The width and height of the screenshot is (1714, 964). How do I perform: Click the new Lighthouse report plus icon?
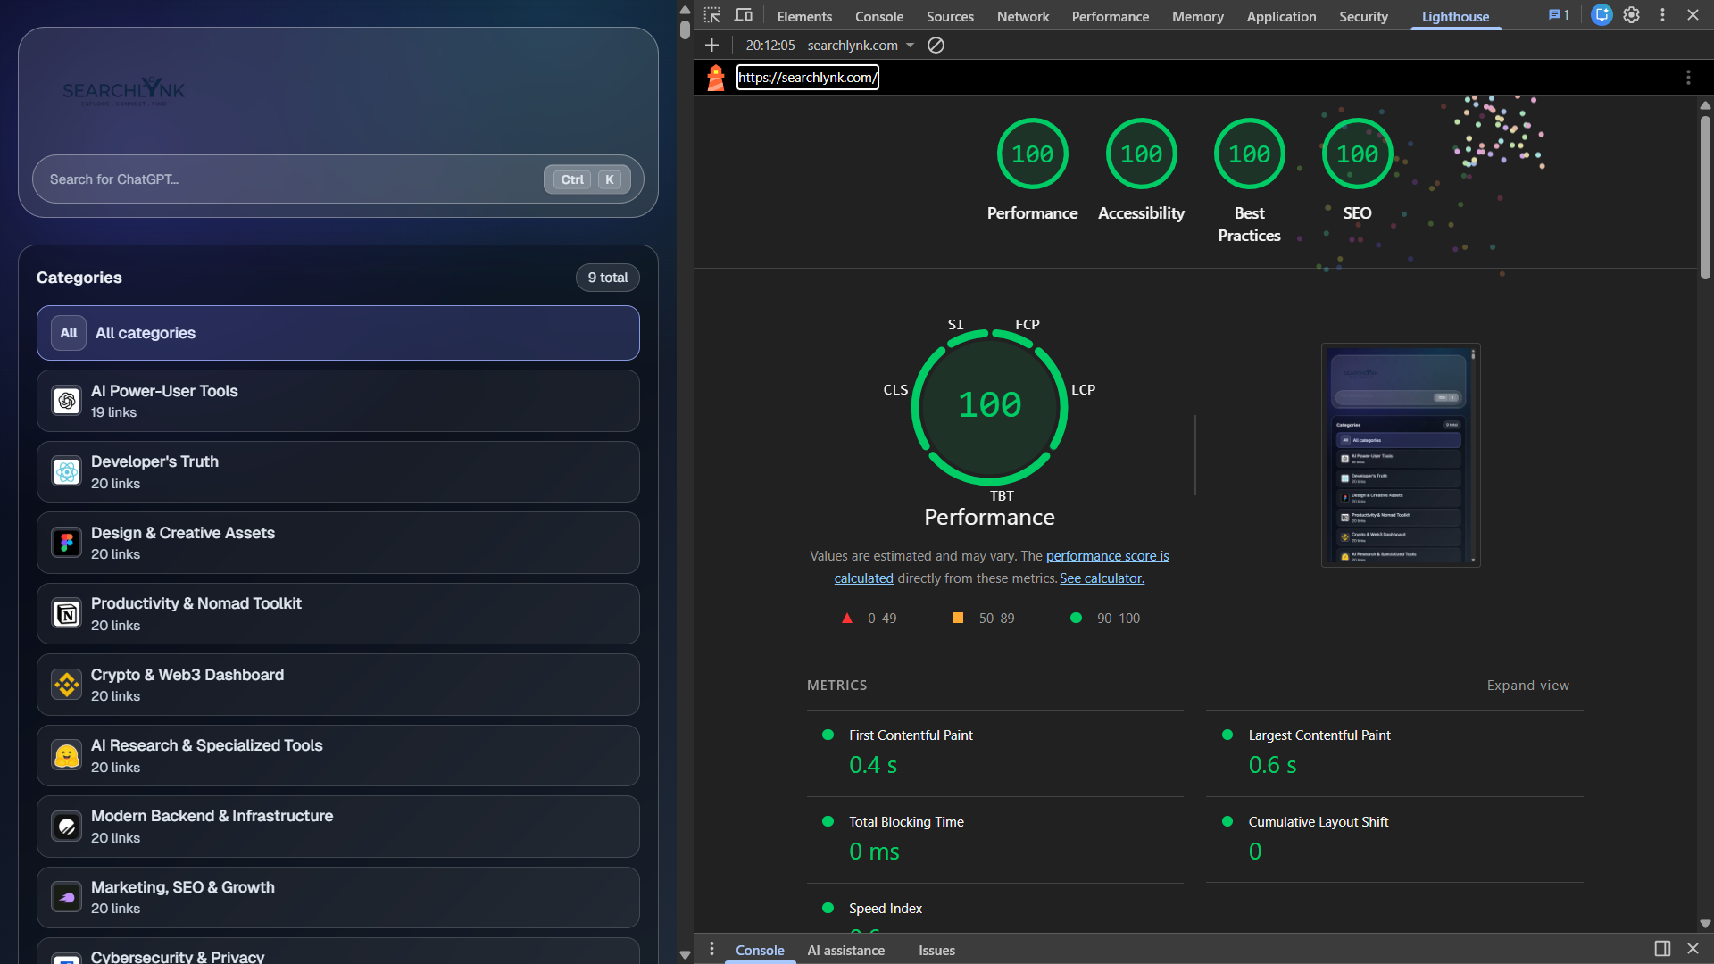click(x=711, y=45)
